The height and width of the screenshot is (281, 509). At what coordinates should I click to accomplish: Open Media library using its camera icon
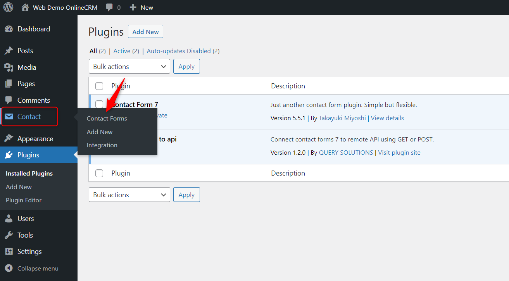tap(9, 67)
